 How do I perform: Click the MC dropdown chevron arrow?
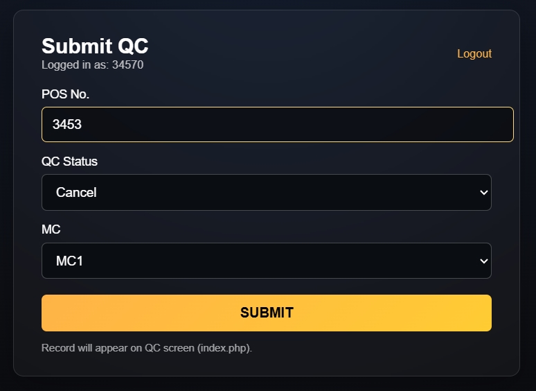click(484, 261)
